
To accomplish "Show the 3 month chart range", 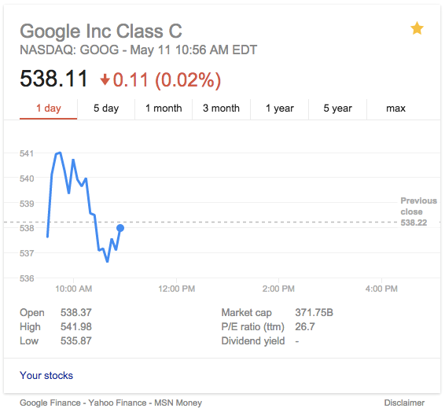I will tap(222, 109).
